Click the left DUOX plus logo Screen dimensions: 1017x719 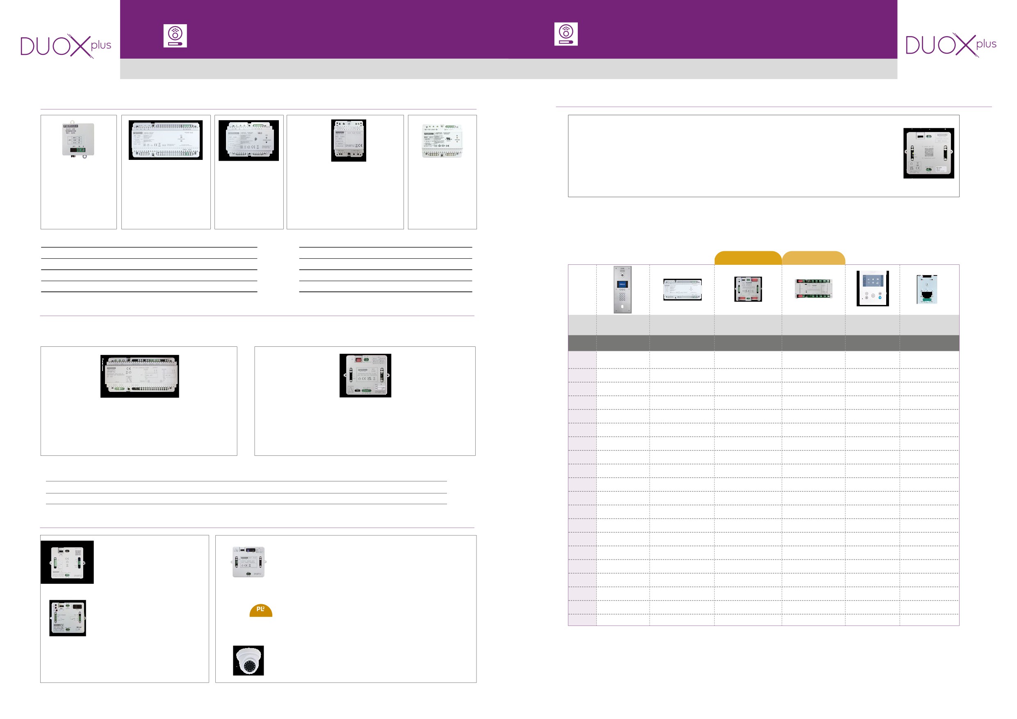(x=66, y=46)
